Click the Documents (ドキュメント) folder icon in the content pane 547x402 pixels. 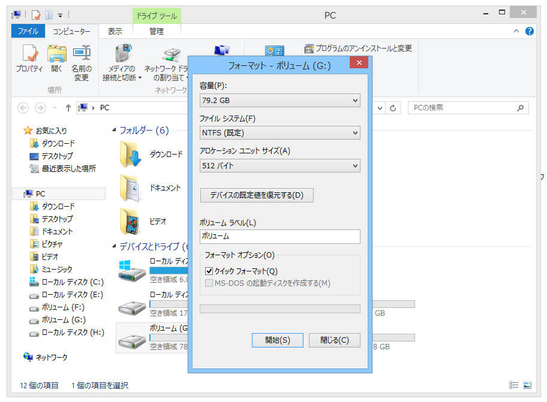(x=131, y=188)
